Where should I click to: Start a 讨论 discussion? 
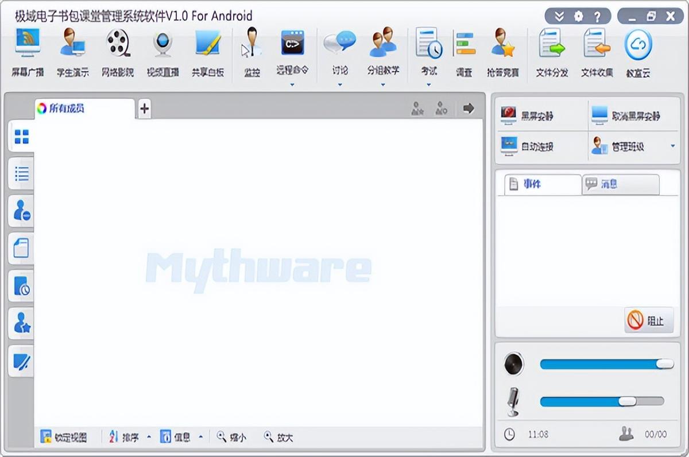coord(340,52)
